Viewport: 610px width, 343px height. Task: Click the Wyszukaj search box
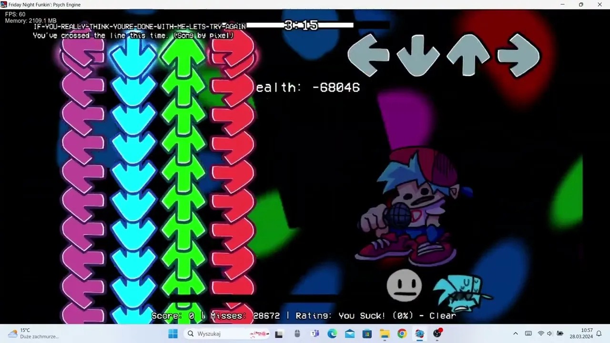pos(227,333)
